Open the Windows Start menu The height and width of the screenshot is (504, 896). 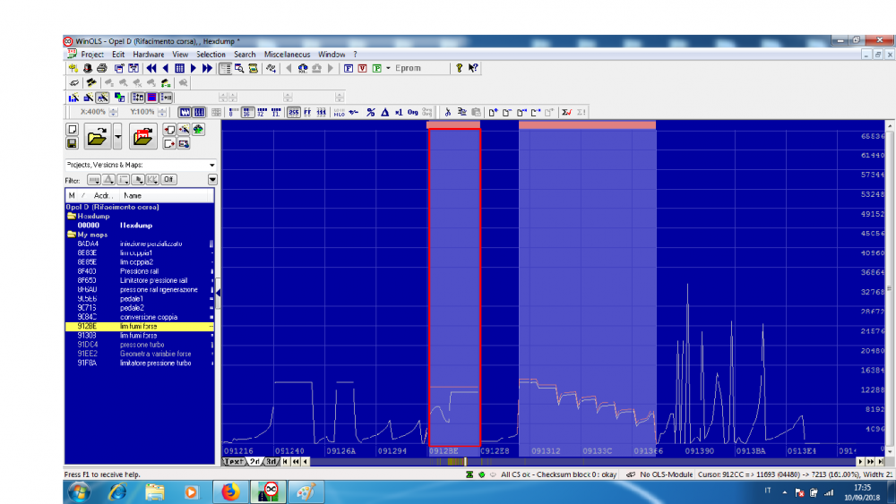click(80, 492)
